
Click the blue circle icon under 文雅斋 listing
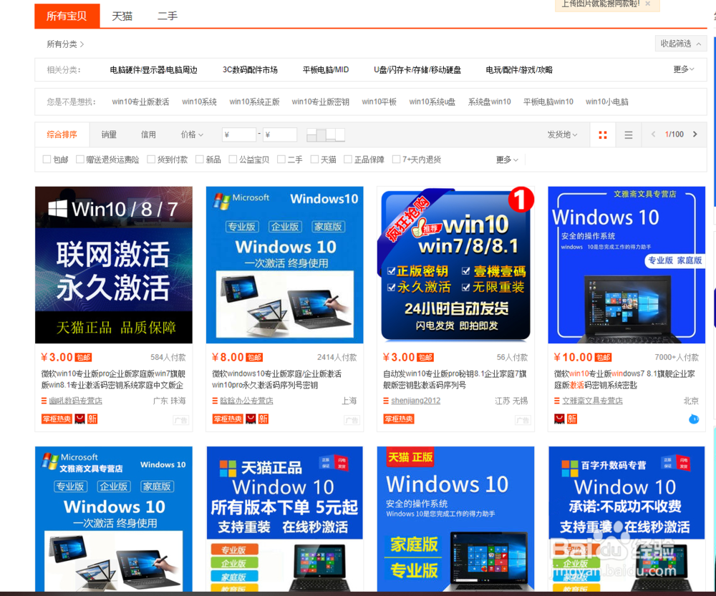693,419
